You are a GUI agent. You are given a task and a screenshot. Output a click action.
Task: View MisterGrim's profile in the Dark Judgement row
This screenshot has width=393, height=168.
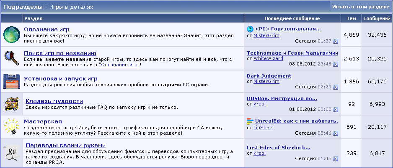point(266,81)
